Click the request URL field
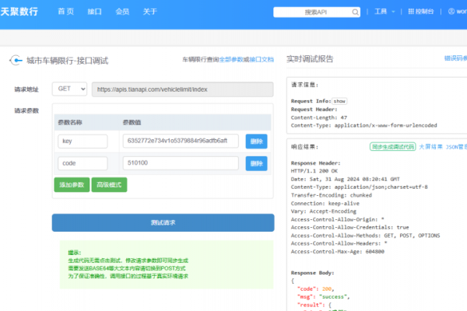 coord(183,89)
